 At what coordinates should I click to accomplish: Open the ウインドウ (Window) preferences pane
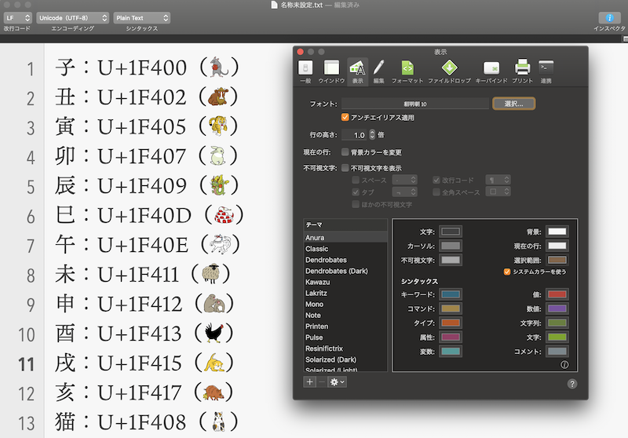point(331,69)
